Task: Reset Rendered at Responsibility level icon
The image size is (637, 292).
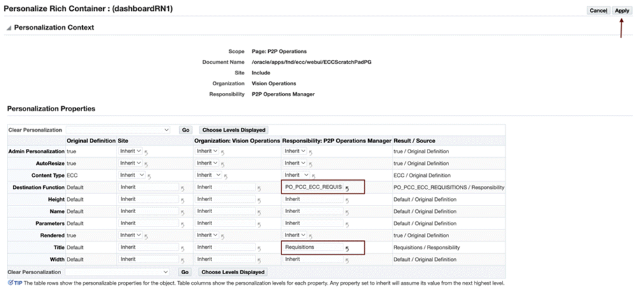Action: 311,237
